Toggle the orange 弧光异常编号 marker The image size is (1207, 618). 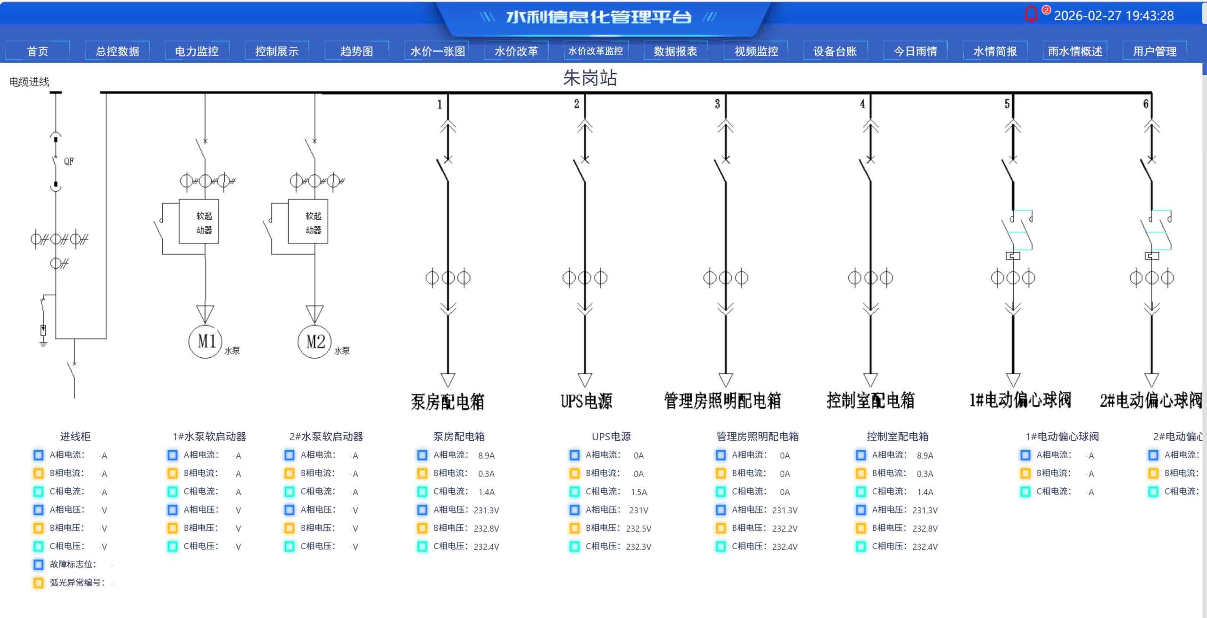[38, 583]
